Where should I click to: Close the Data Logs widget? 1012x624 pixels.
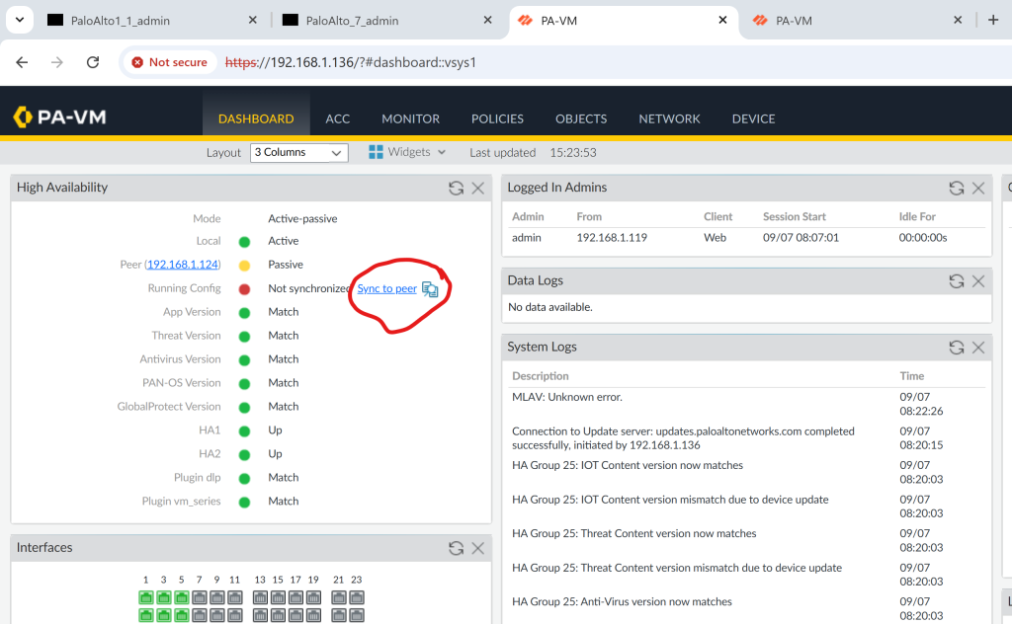pyautogui.click(x=978, y=281)
